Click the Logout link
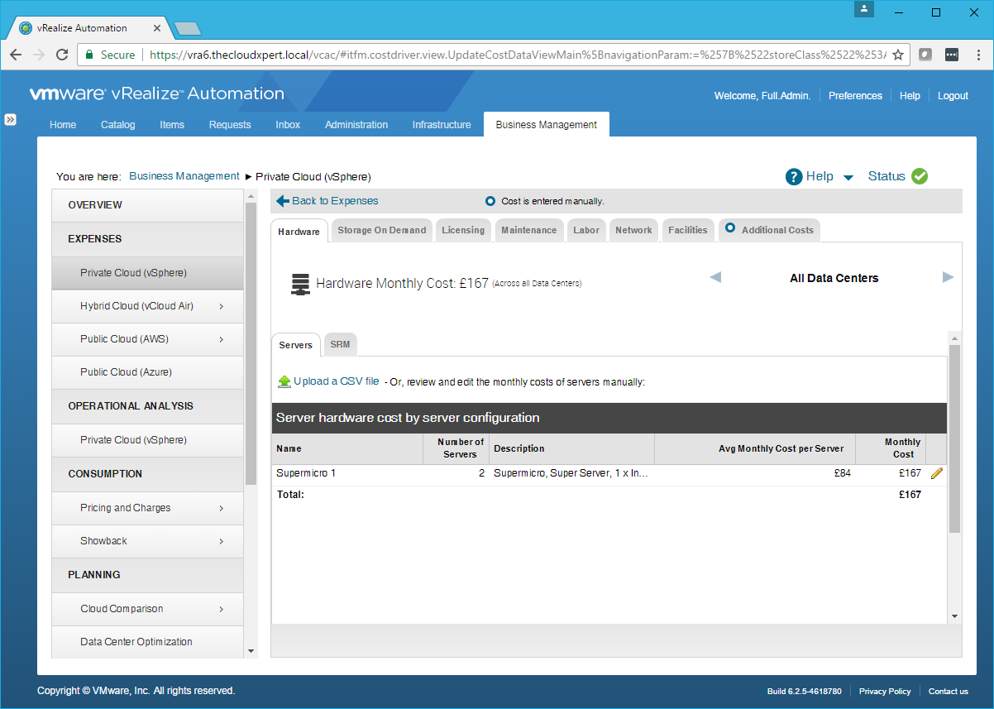The image size is (994, 709). pyautogui.click(x=953, y=96)
